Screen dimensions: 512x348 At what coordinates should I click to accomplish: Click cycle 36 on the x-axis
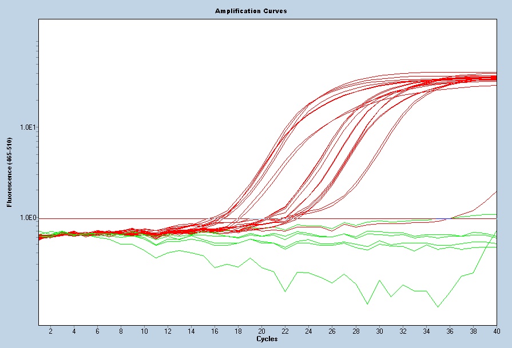coord(449,331)
